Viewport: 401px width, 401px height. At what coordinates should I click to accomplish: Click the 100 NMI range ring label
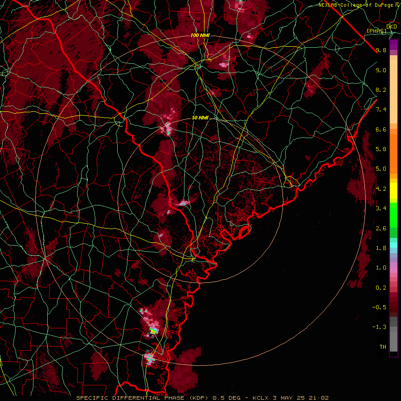[x=200, y=35]
